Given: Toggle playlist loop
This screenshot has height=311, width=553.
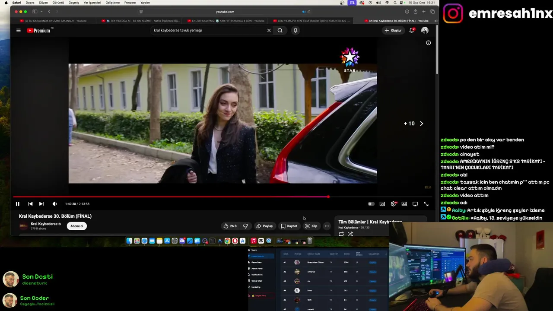Looking at the screenshot, I should pyautogui.click(x=341, y=234).
